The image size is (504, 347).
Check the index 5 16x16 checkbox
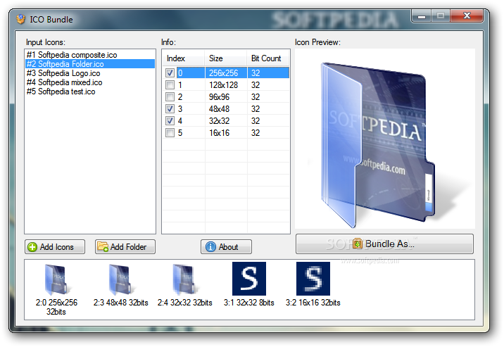pos(170,133)
